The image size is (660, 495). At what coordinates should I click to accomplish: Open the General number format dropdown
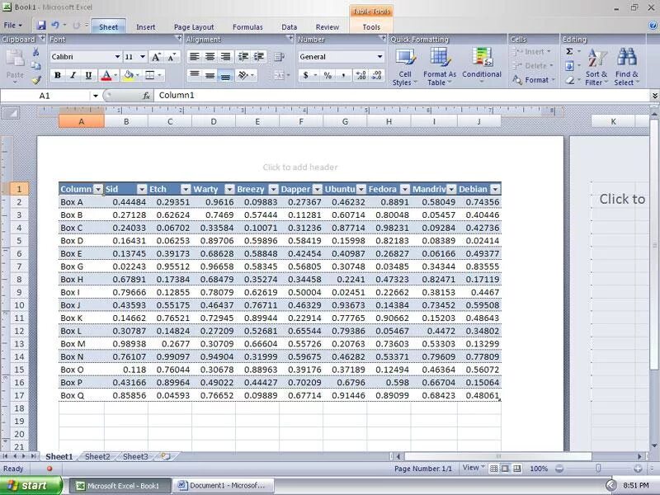pyautogui.click(x=379, y=57)
